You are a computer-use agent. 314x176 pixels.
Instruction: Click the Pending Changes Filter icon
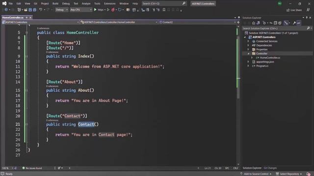pyautogui.click(x=264, y=23)
